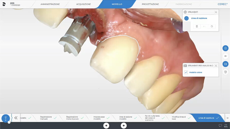Select the Imposta asse modello step
The width and height of the screenshot is (230, 129).
(99, 118)
